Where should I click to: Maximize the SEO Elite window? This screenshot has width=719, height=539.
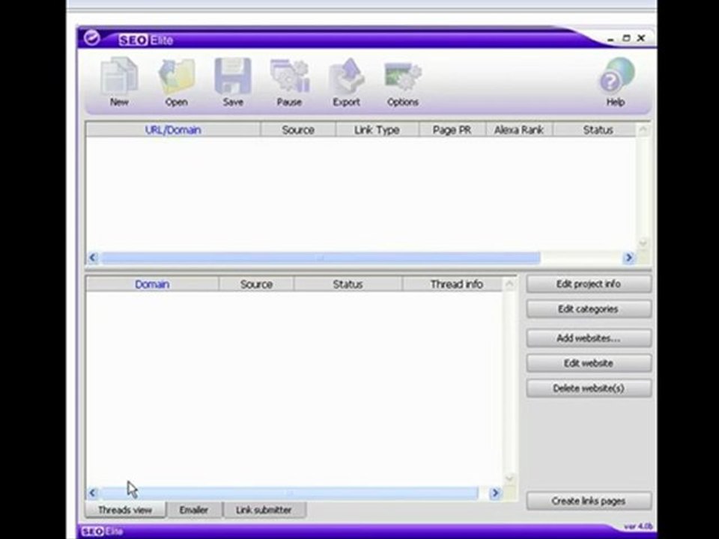click(626, 38)
